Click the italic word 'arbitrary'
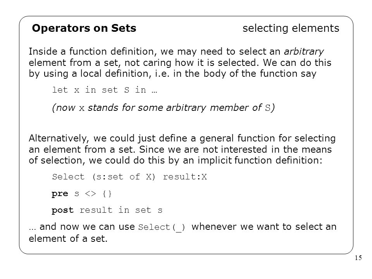The height and width of the screenshot is (279, 372). click(304, 52)
